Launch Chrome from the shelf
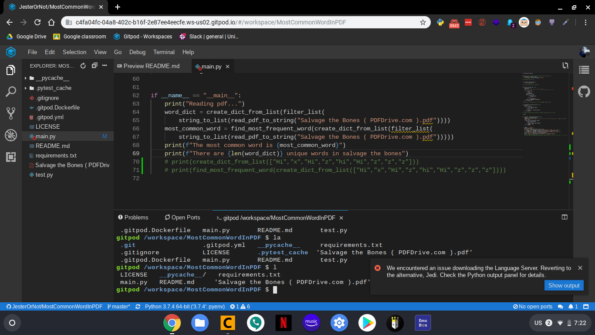This screenshot has height=335, width=595. coord(172,323)
